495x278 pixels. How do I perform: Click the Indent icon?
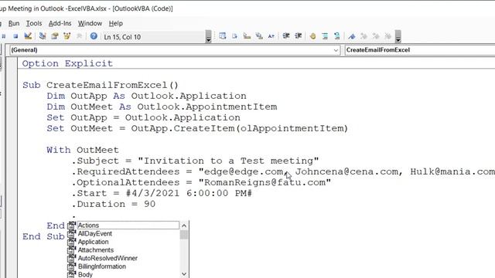pyautogui.click(x=286, y=36)
